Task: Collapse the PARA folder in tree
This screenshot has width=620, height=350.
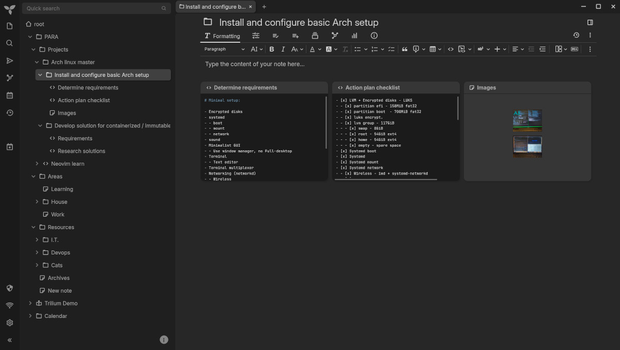Action: [30, 37]
